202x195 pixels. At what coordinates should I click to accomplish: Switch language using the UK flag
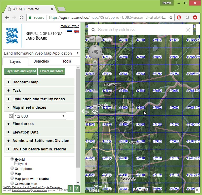coord(76,31)
